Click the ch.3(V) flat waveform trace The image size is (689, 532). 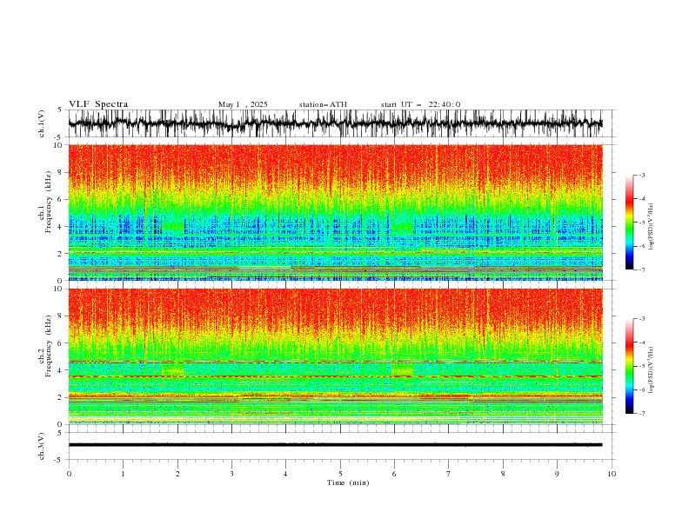click(335, 445)
